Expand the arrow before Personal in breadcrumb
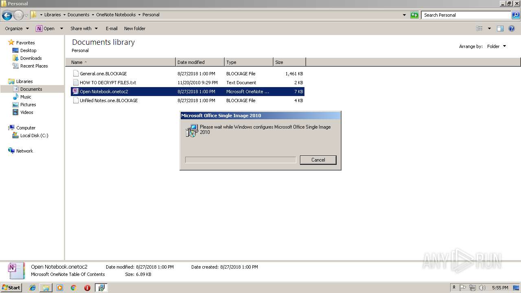 pos(139,15)
